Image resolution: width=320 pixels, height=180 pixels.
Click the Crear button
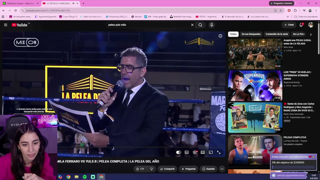(x=289, y=25)
